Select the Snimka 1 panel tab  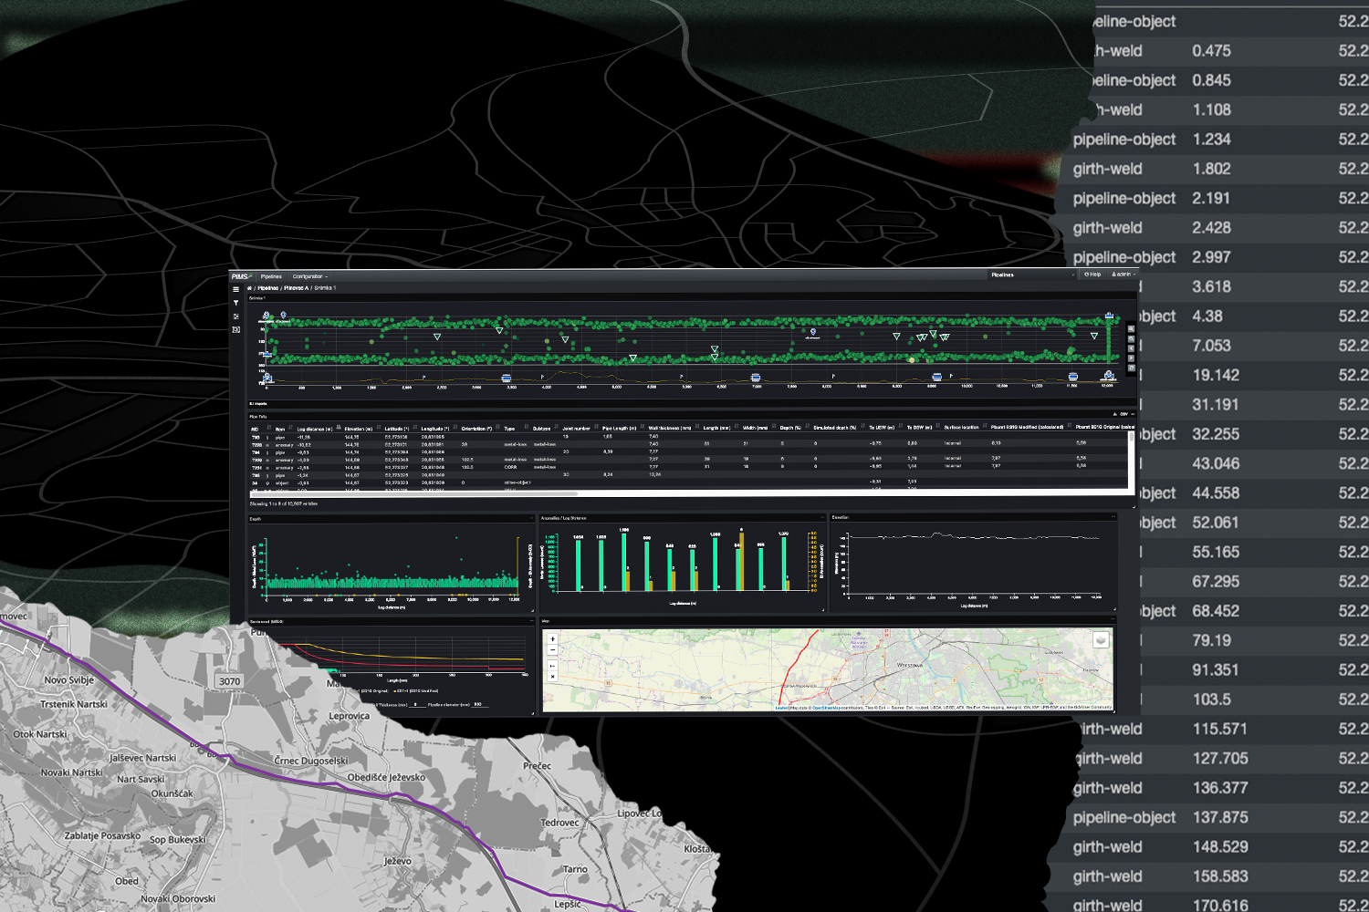click(x=257, y=296)
